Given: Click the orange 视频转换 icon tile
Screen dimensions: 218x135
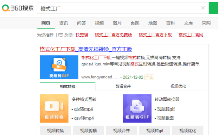Looking at the screenshot, I should click(54, 108).
